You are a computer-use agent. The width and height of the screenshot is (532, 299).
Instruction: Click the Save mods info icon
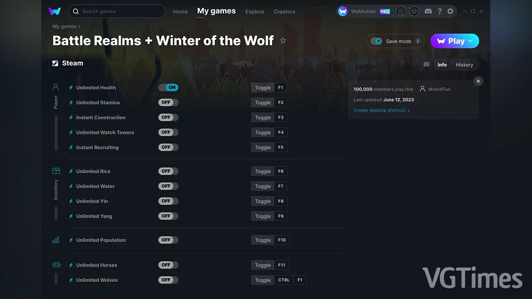[x=418, y=41]
